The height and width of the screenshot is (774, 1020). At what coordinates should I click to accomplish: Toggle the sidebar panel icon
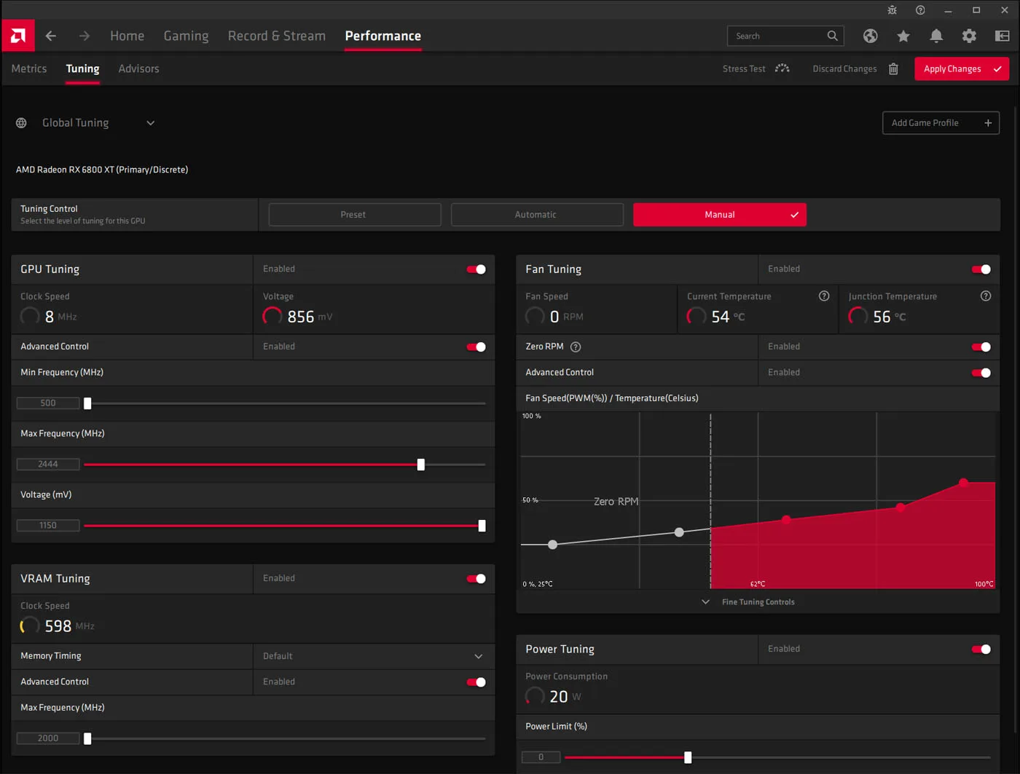click(1003, 36)
